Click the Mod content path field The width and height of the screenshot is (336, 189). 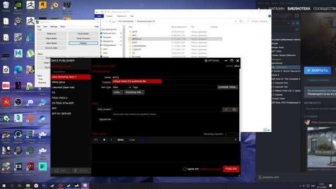(167, 110)
